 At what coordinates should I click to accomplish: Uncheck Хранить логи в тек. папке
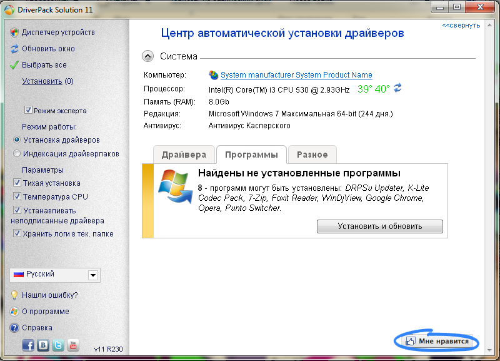tap(17, 233)
